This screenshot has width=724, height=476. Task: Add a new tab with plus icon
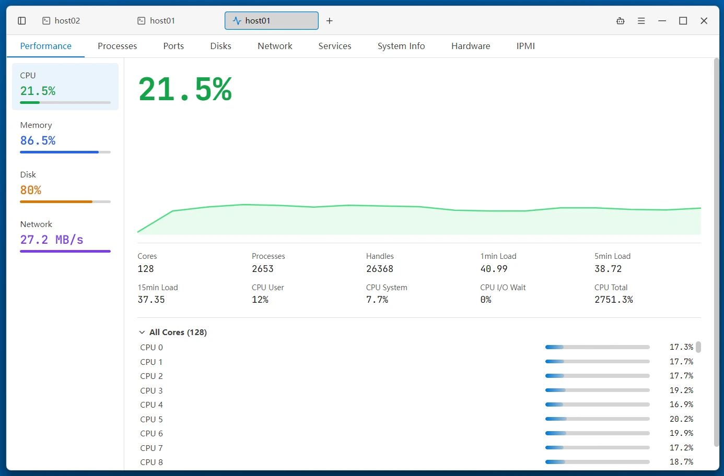coord(330,21)
